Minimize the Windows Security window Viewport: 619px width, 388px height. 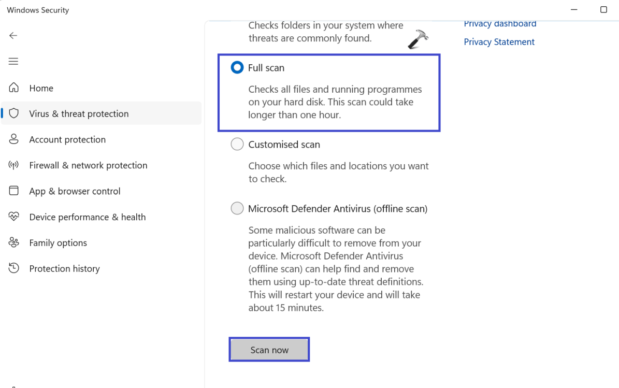point(574,10)
